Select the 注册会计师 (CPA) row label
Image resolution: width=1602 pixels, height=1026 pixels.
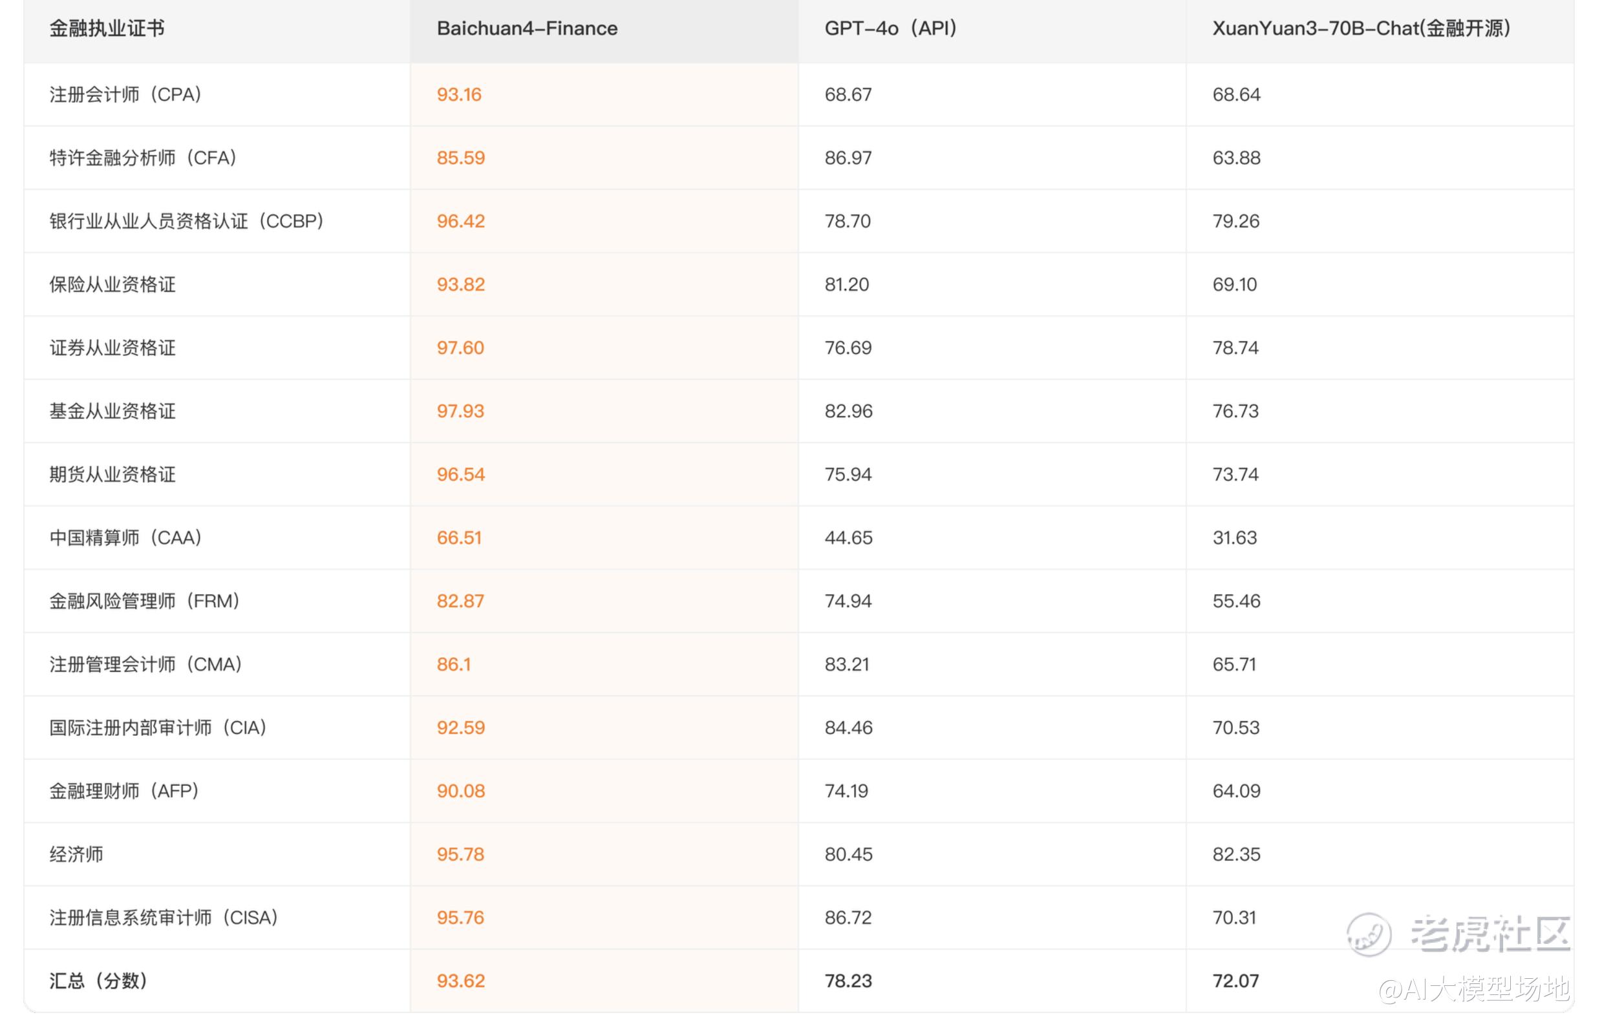pyautogui.click(x=126, y=94)
